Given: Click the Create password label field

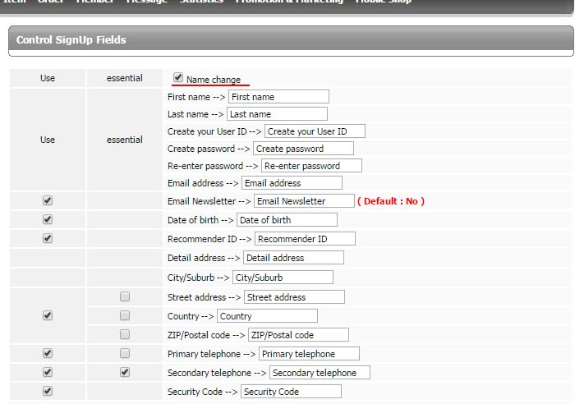Looking at the screenshot, I should (303, 149).
